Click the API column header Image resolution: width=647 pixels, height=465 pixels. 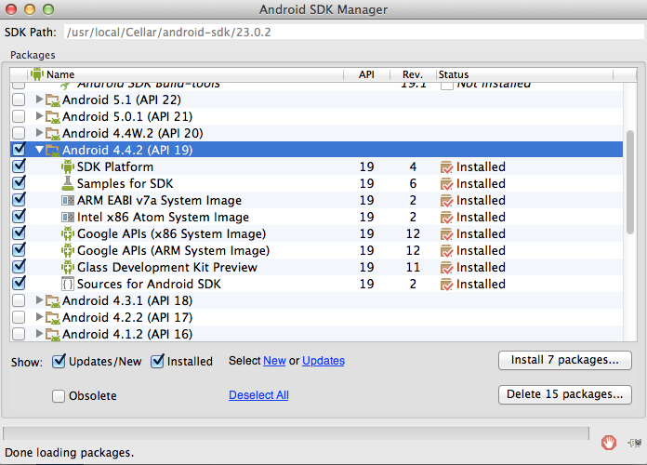coord(366,74)
